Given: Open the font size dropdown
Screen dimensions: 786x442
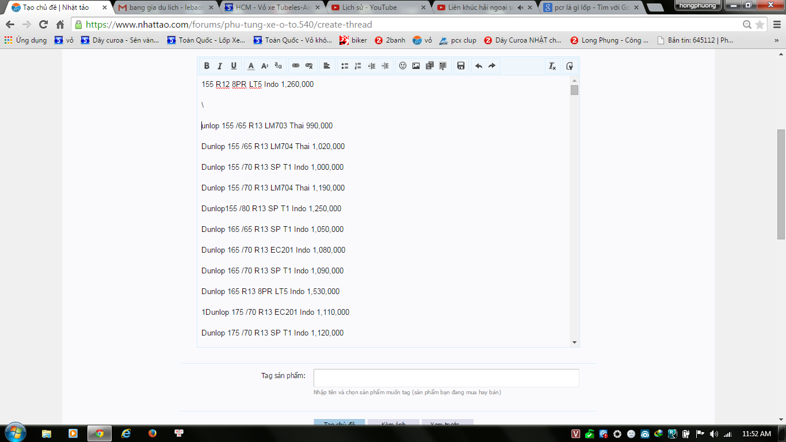Looking at the screenshot, I should coord(265,66).
